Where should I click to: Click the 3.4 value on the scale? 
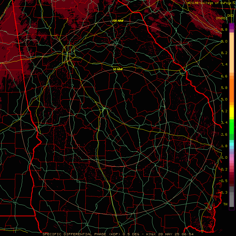(224, 123)
